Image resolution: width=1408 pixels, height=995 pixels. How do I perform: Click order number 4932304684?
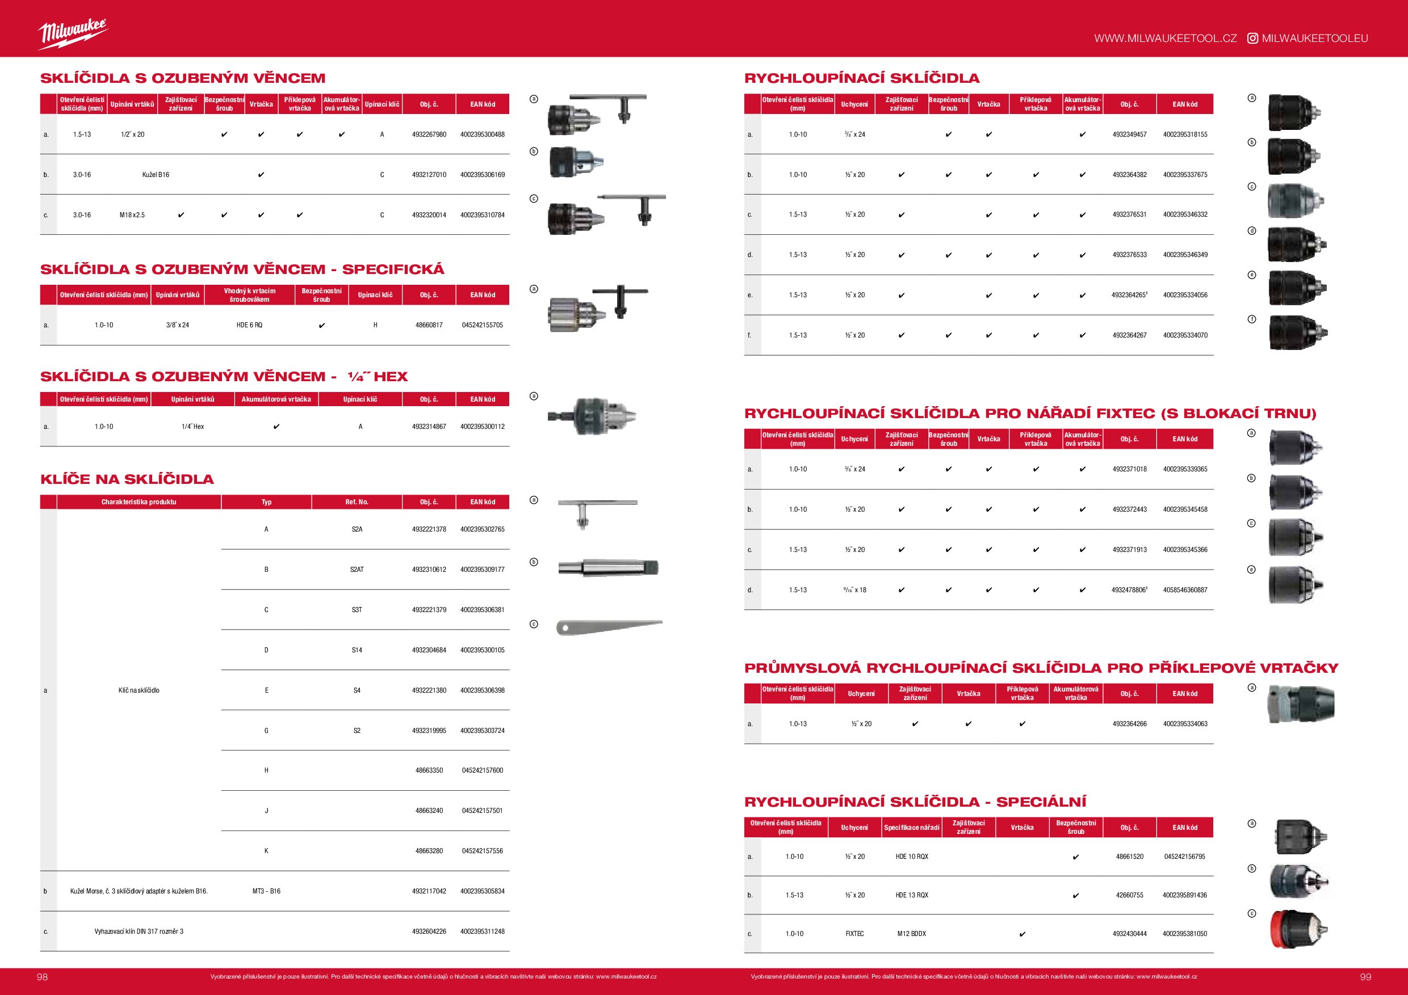(429, 650)
